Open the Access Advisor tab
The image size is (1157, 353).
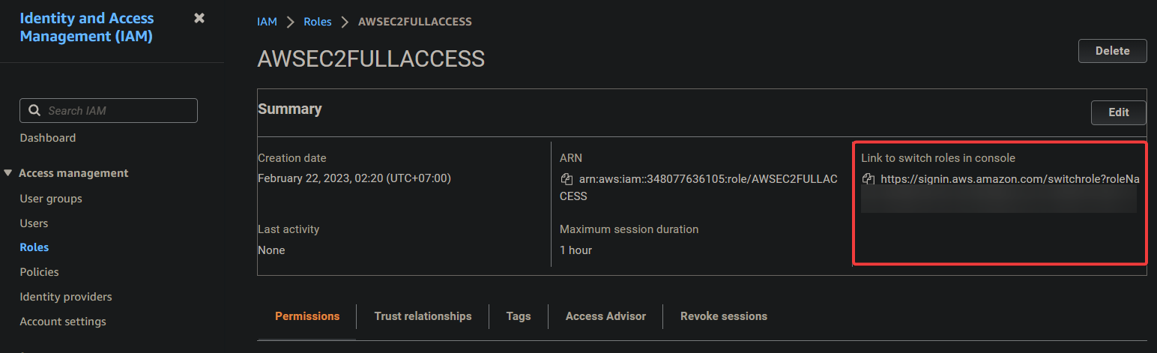click(605, 316)
